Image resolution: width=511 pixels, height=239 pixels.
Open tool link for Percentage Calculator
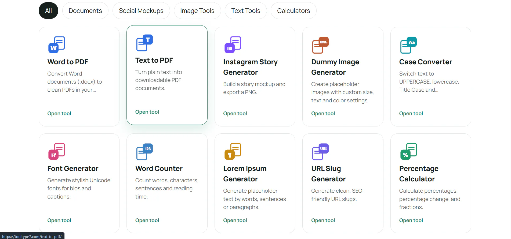411,220
